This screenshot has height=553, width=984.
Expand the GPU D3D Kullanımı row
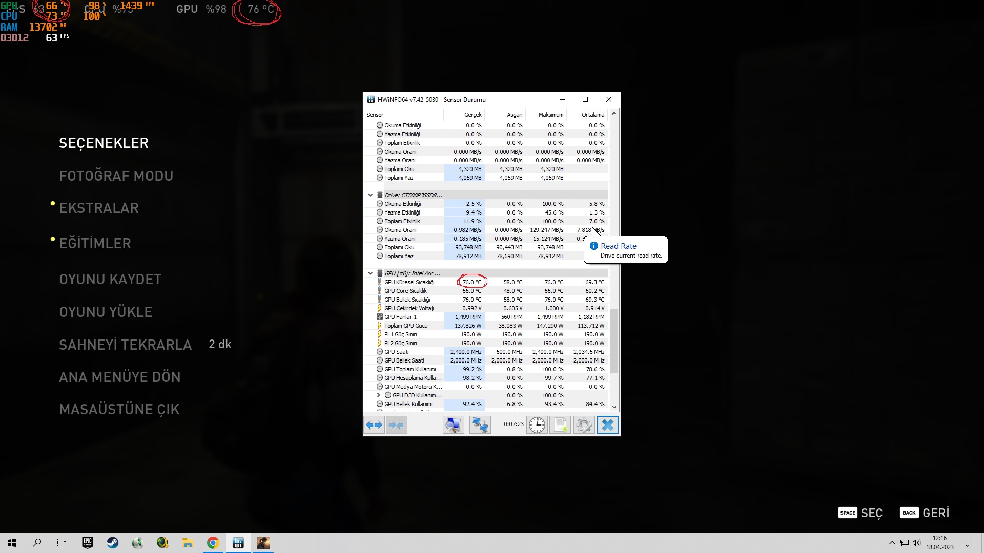379,395
